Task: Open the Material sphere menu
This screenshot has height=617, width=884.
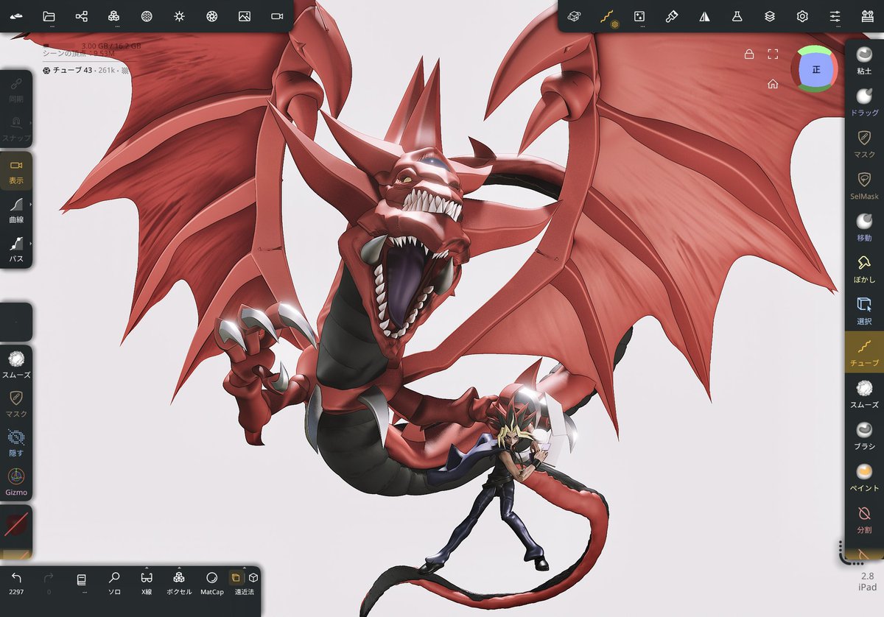Action: tap(147, 16)
